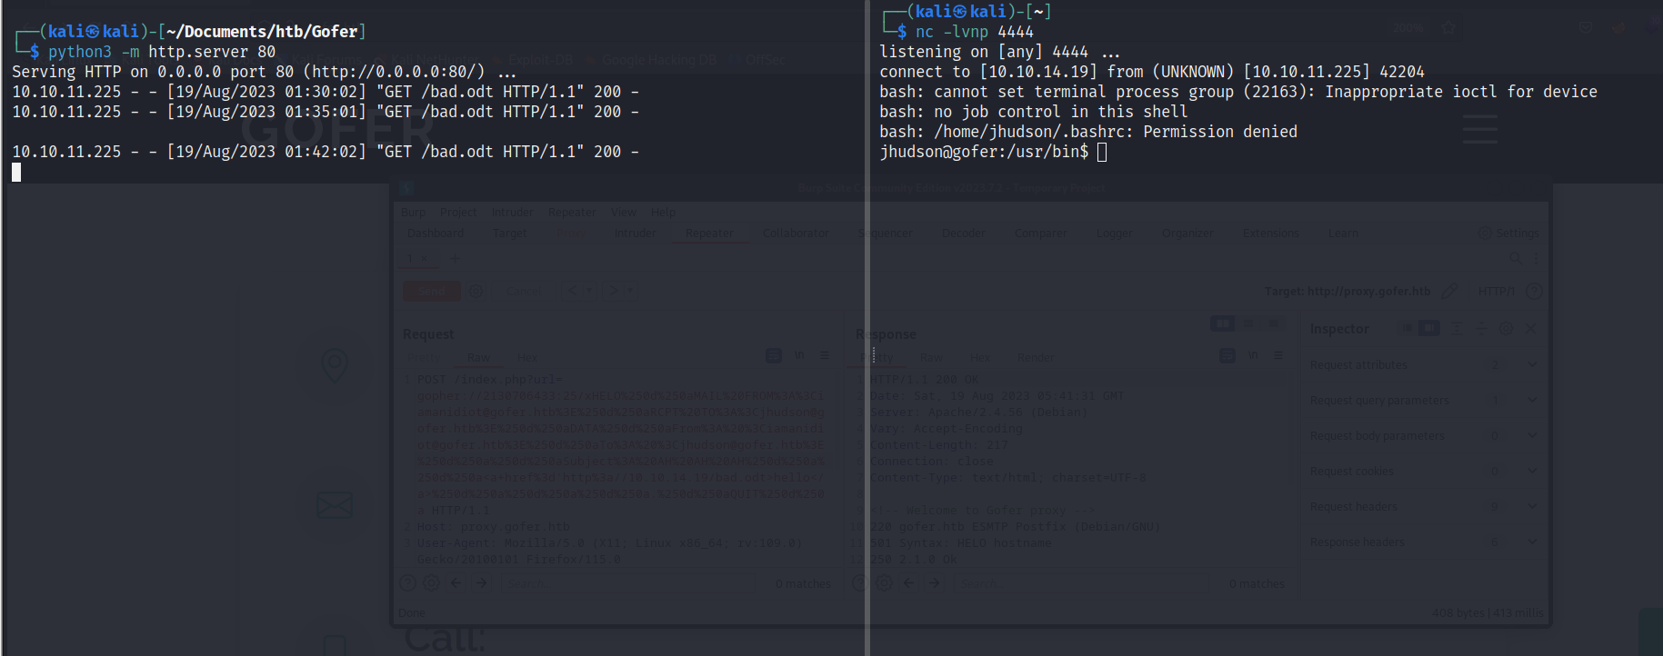
Task: Dock Inspector to the right side
Action: 1429,328
